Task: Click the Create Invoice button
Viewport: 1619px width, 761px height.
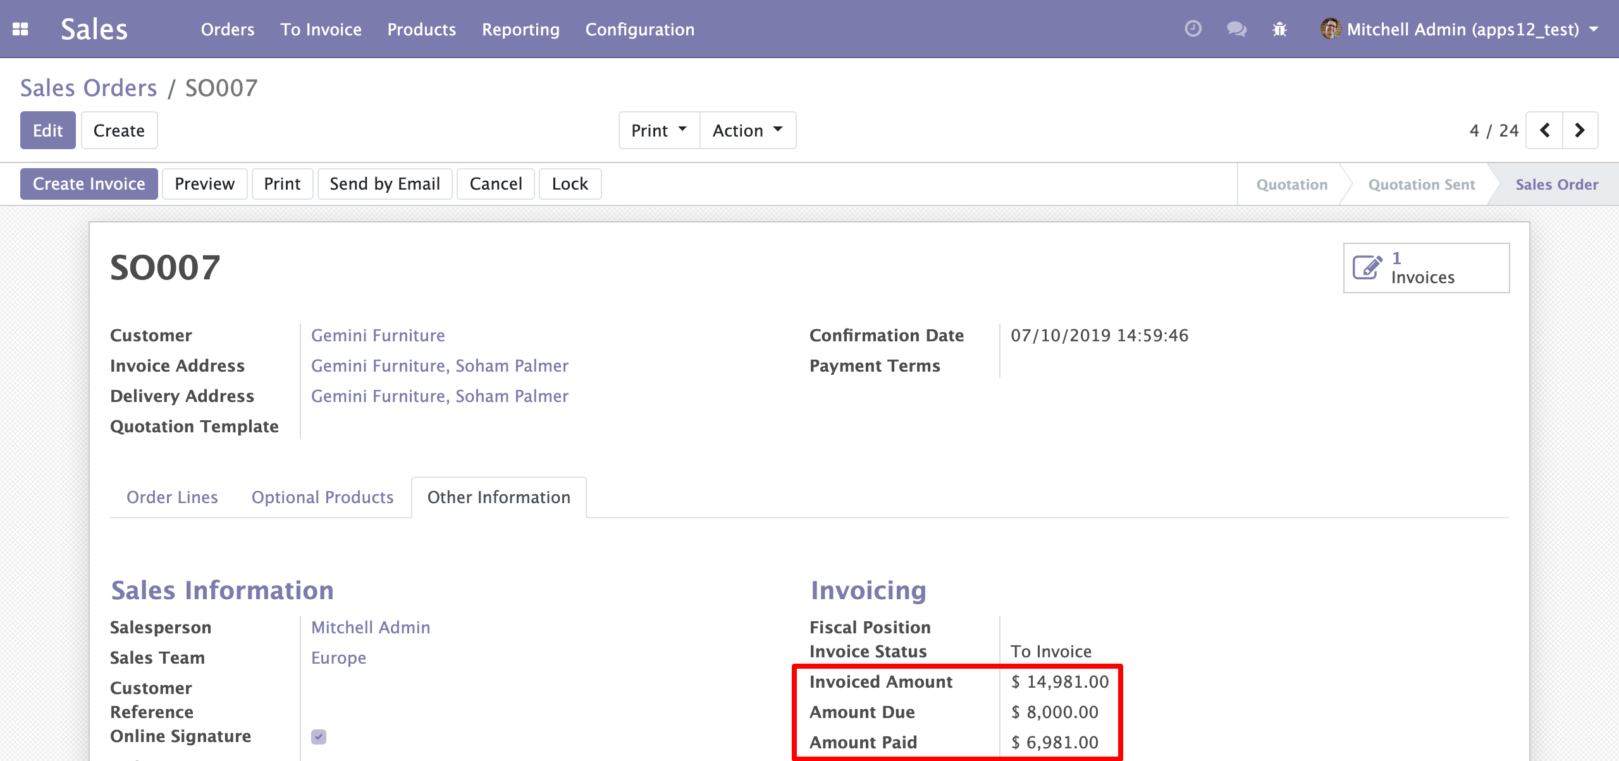Action: 89,184
